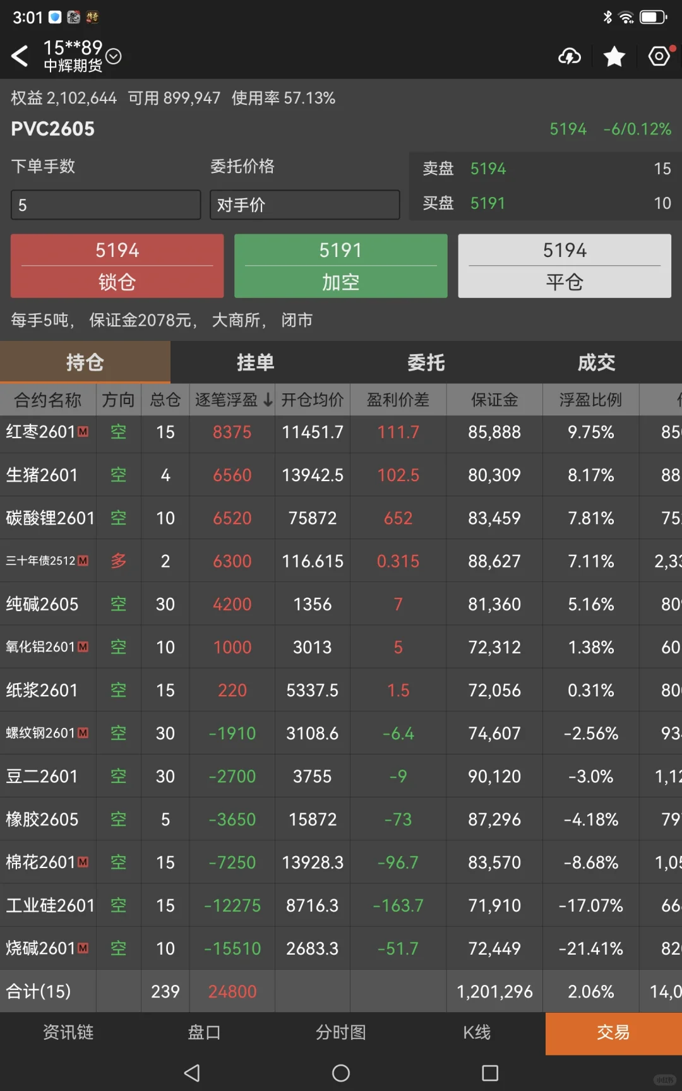682x1091 pixels.
Task: Select the 纸浆2601 position row
Action: (341, 690)
